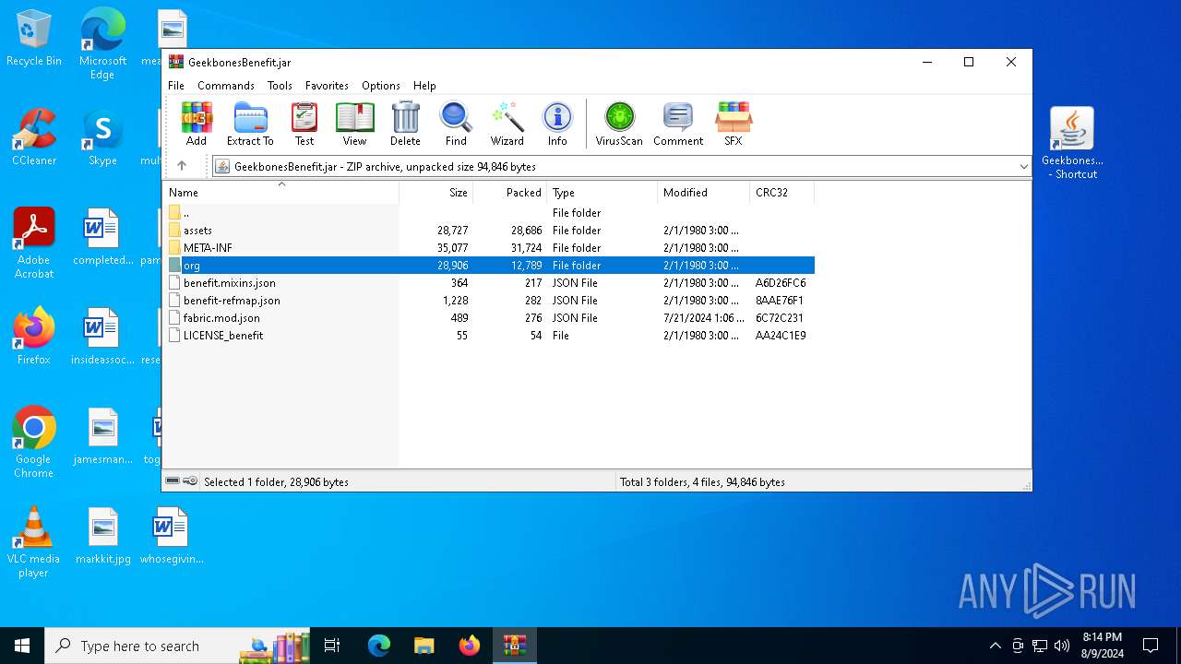Viewport: 1181px width, 664px height.
Task: Select whosegivin Word document on desktop
Action: click(172, 536)
